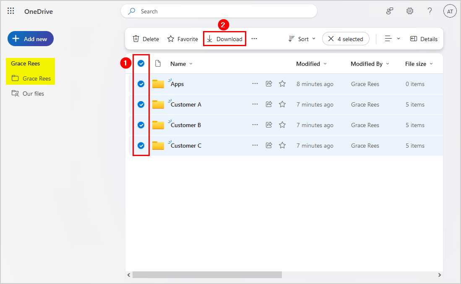
Task: Expand the view layout options dropdown
Action: [392, 39]
